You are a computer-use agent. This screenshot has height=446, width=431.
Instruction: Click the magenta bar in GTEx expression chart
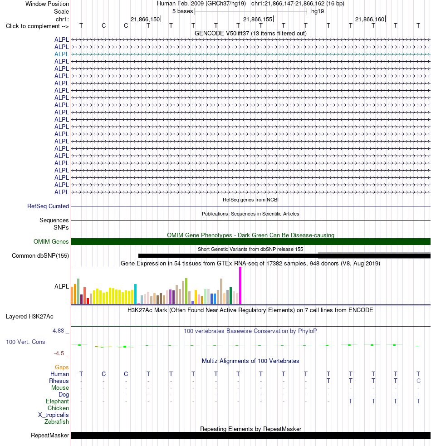click(x=240, y=285)
